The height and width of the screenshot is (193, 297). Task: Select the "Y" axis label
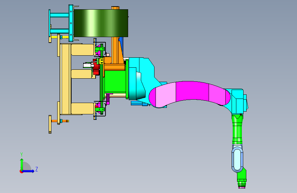(22, 155)
